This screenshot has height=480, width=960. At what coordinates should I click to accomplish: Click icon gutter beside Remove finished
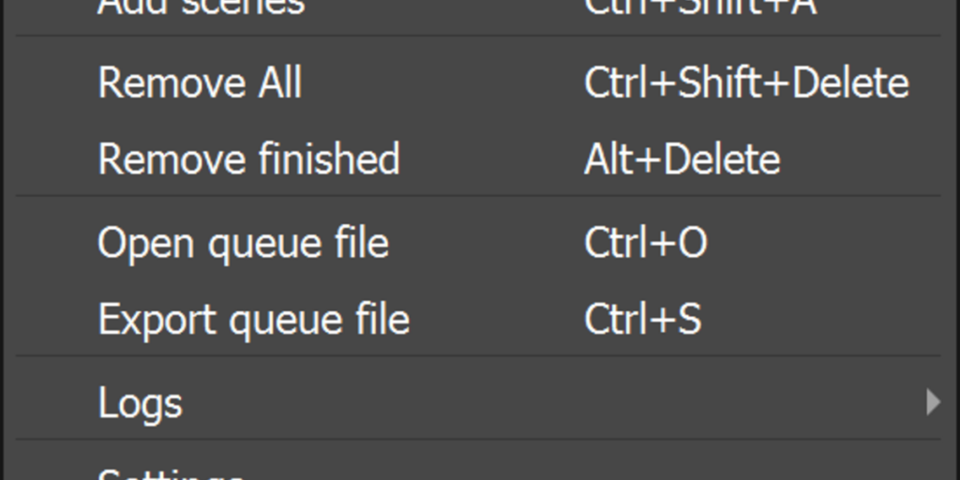click(x=53, y=158)
